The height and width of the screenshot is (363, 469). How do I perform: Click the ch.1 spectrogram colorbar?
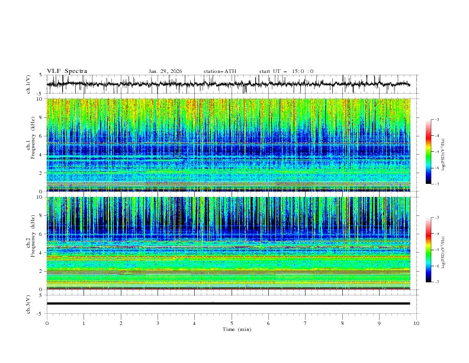[x=429, y=151]
